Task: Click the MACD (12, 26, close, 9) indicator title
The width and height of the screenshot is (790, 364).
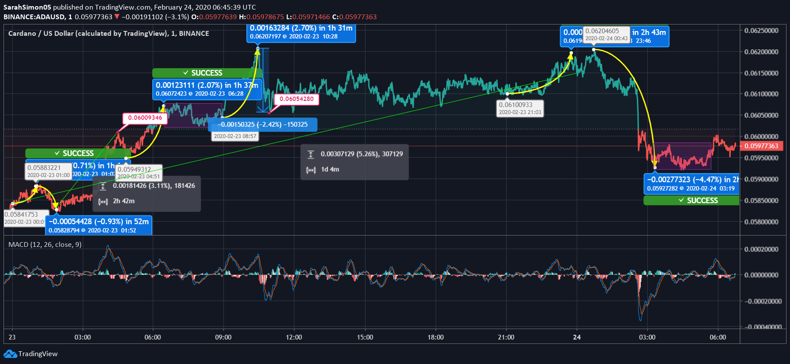Action: (x=45, y=245)
